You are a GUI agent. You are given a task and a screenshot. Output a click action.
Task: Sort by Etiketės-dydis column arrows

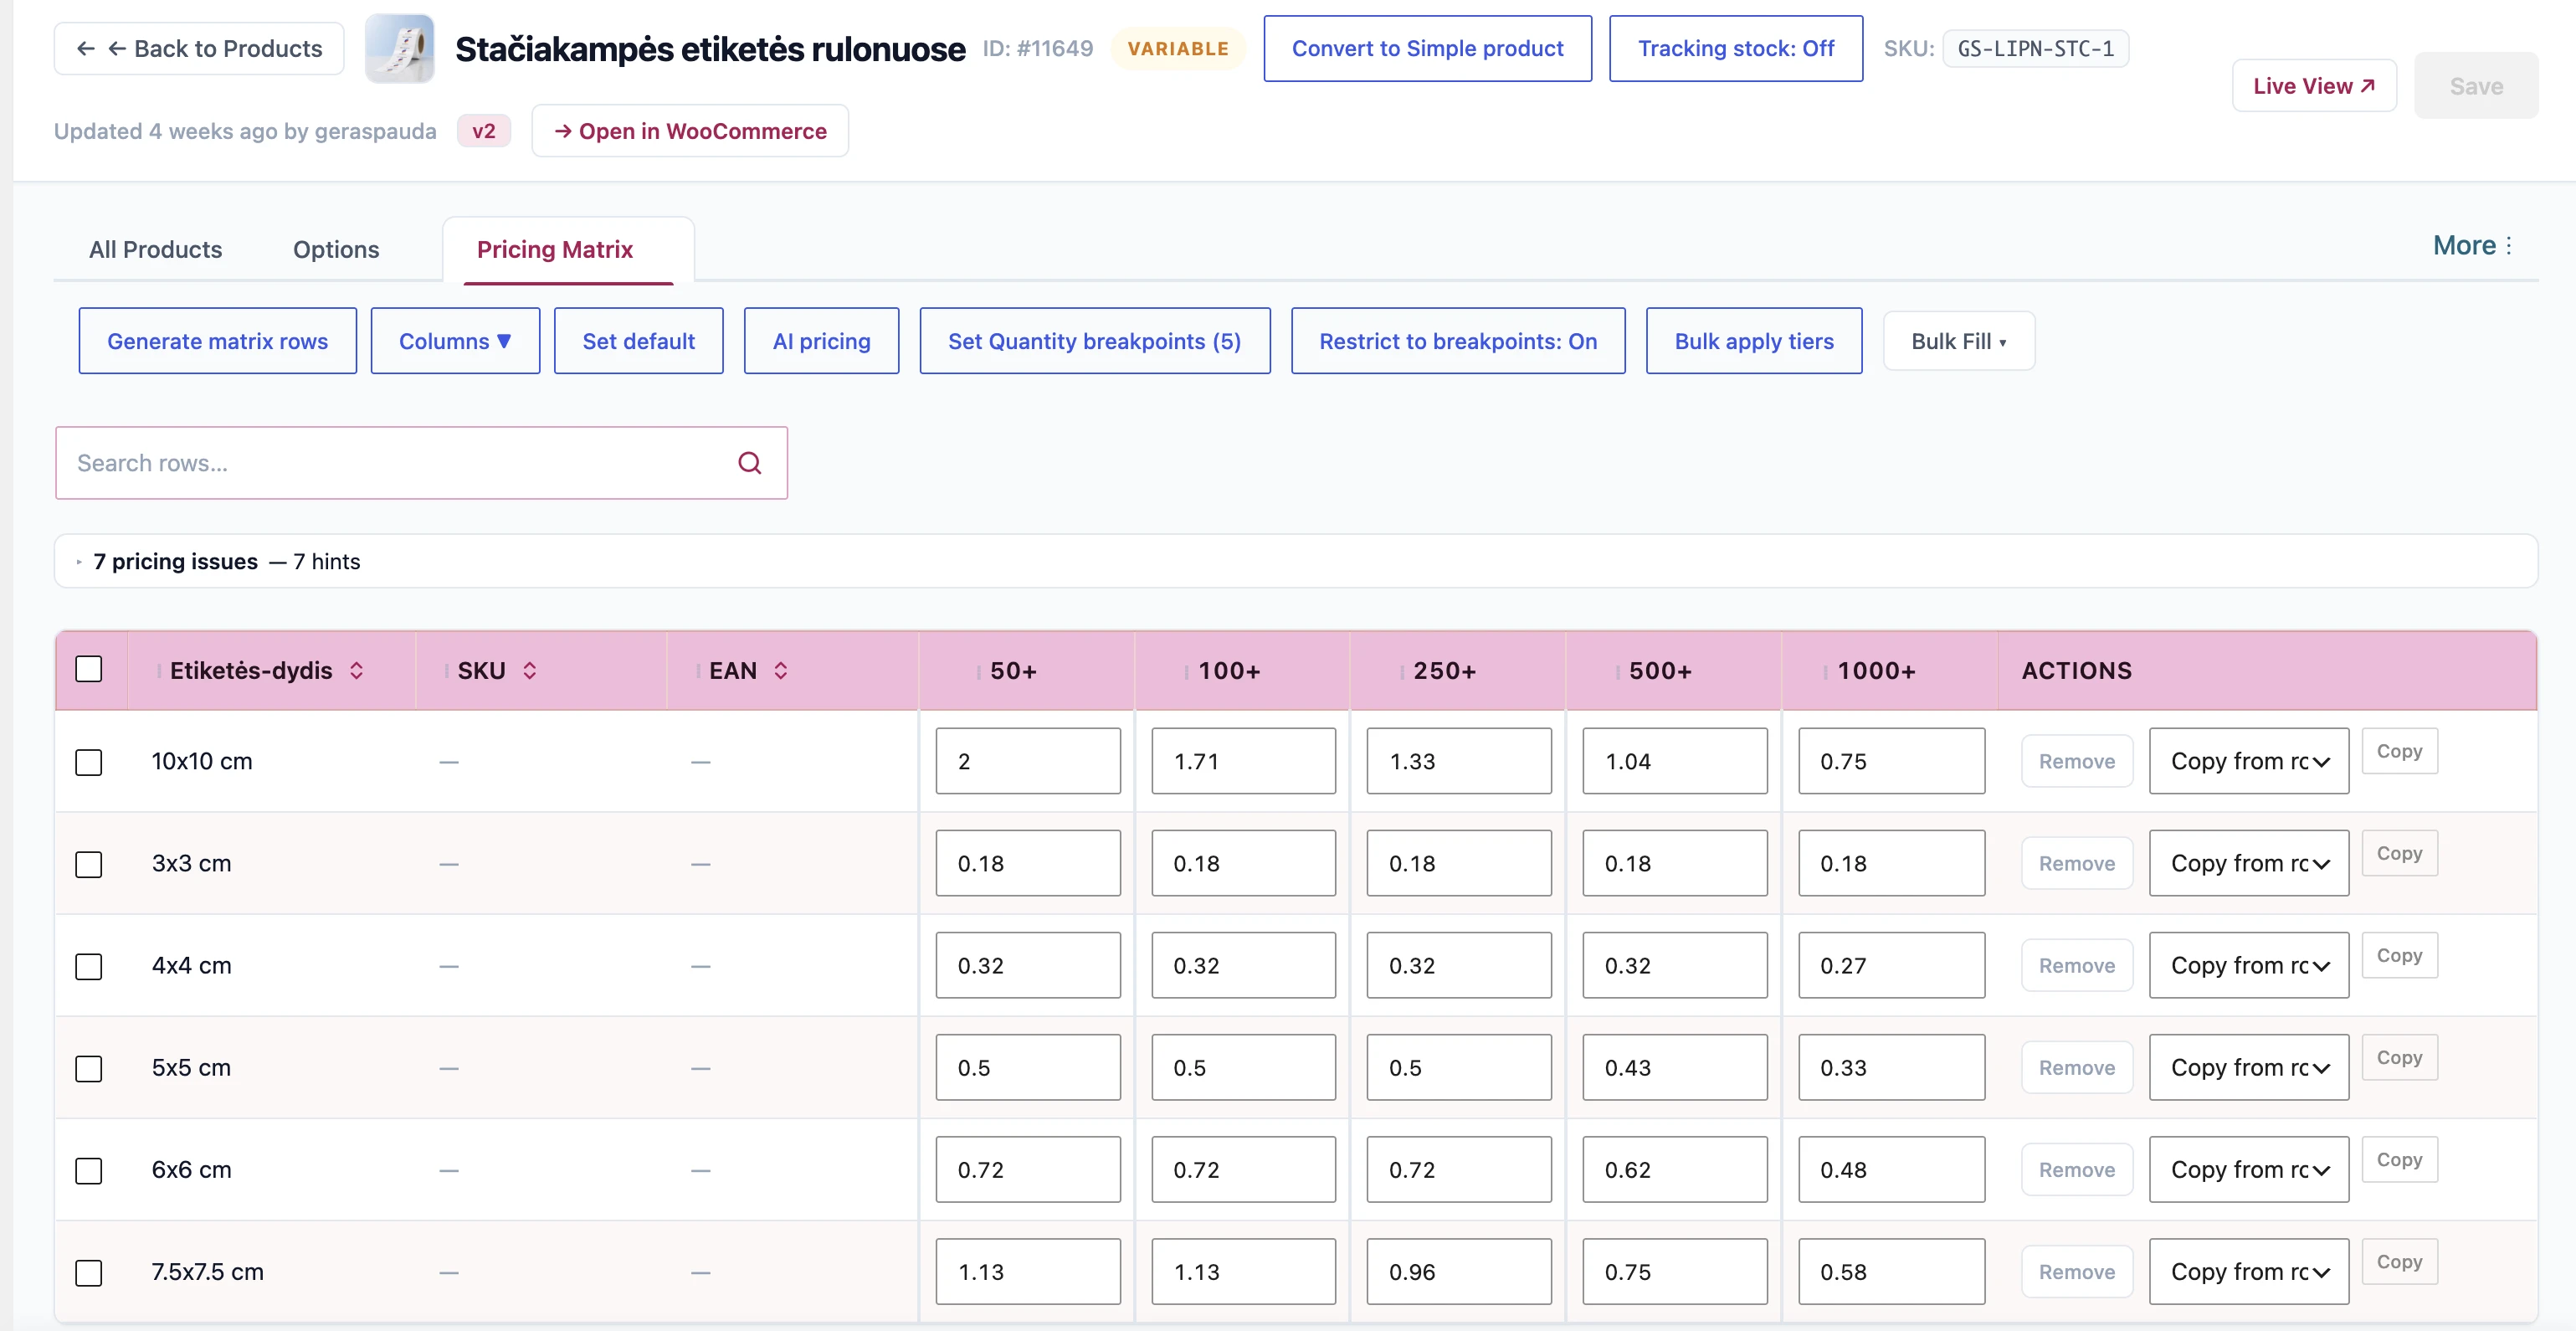pos(356,671)
